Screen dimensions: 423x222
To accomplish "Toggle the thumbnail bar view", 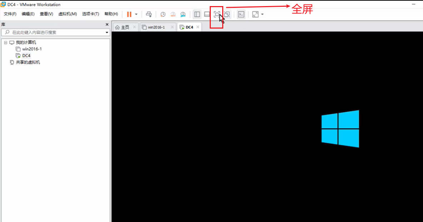I will click(207, 14).
